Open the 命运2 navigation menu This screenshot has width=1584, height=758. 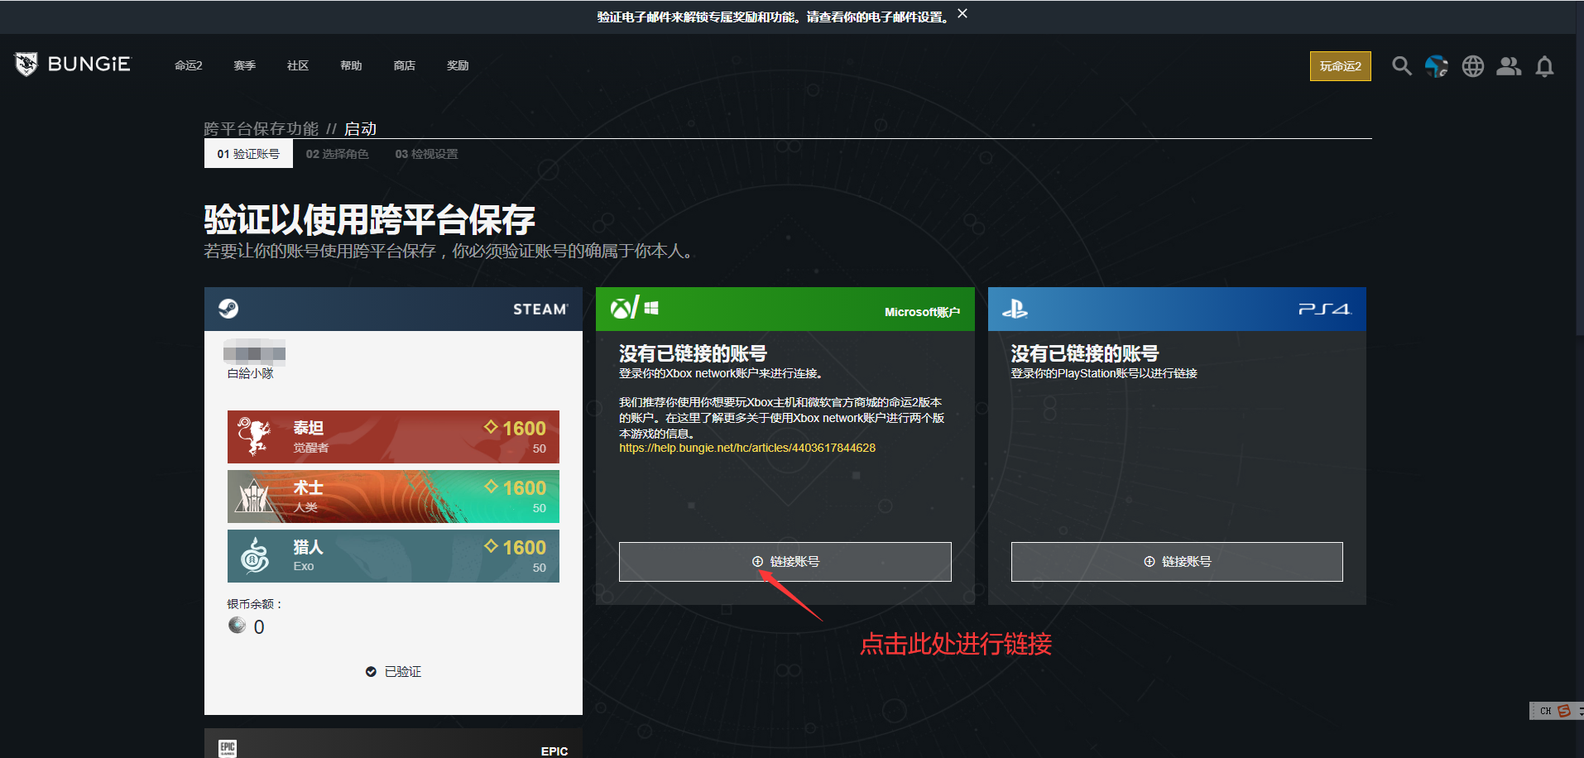pyautogui.click(x=188, y=65)
